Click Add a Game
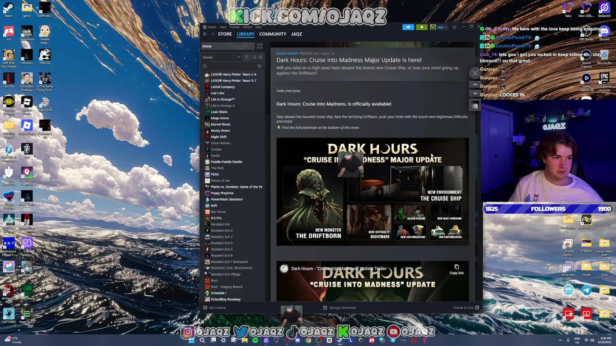The image size is (616, 346). (x=215, y=308)
